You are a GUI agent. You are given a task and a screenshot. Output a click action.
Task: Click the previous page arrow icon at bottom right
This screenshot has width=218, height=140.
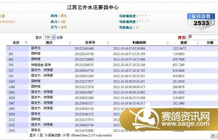click(x=212, y=136)
